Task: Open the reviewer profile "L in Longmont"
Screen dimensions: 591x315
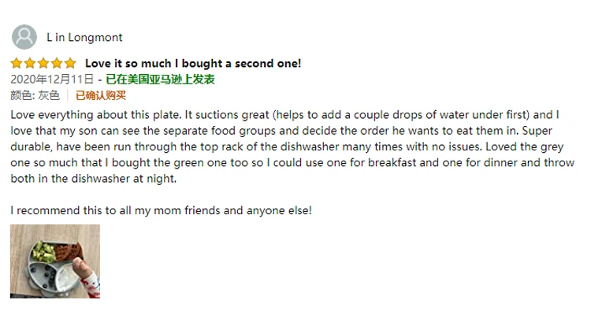Action: coord(84,37)
